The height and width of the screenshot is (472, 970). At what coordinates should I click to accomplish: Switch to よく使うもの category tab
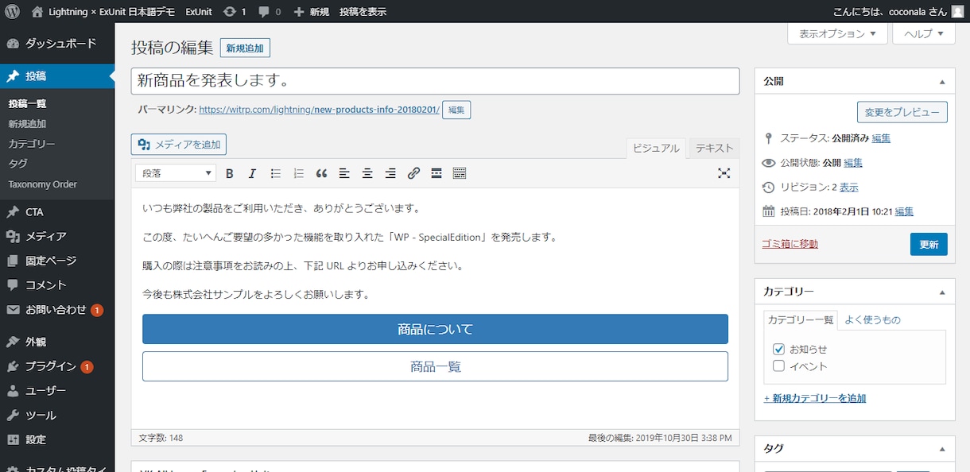(872, 319)
